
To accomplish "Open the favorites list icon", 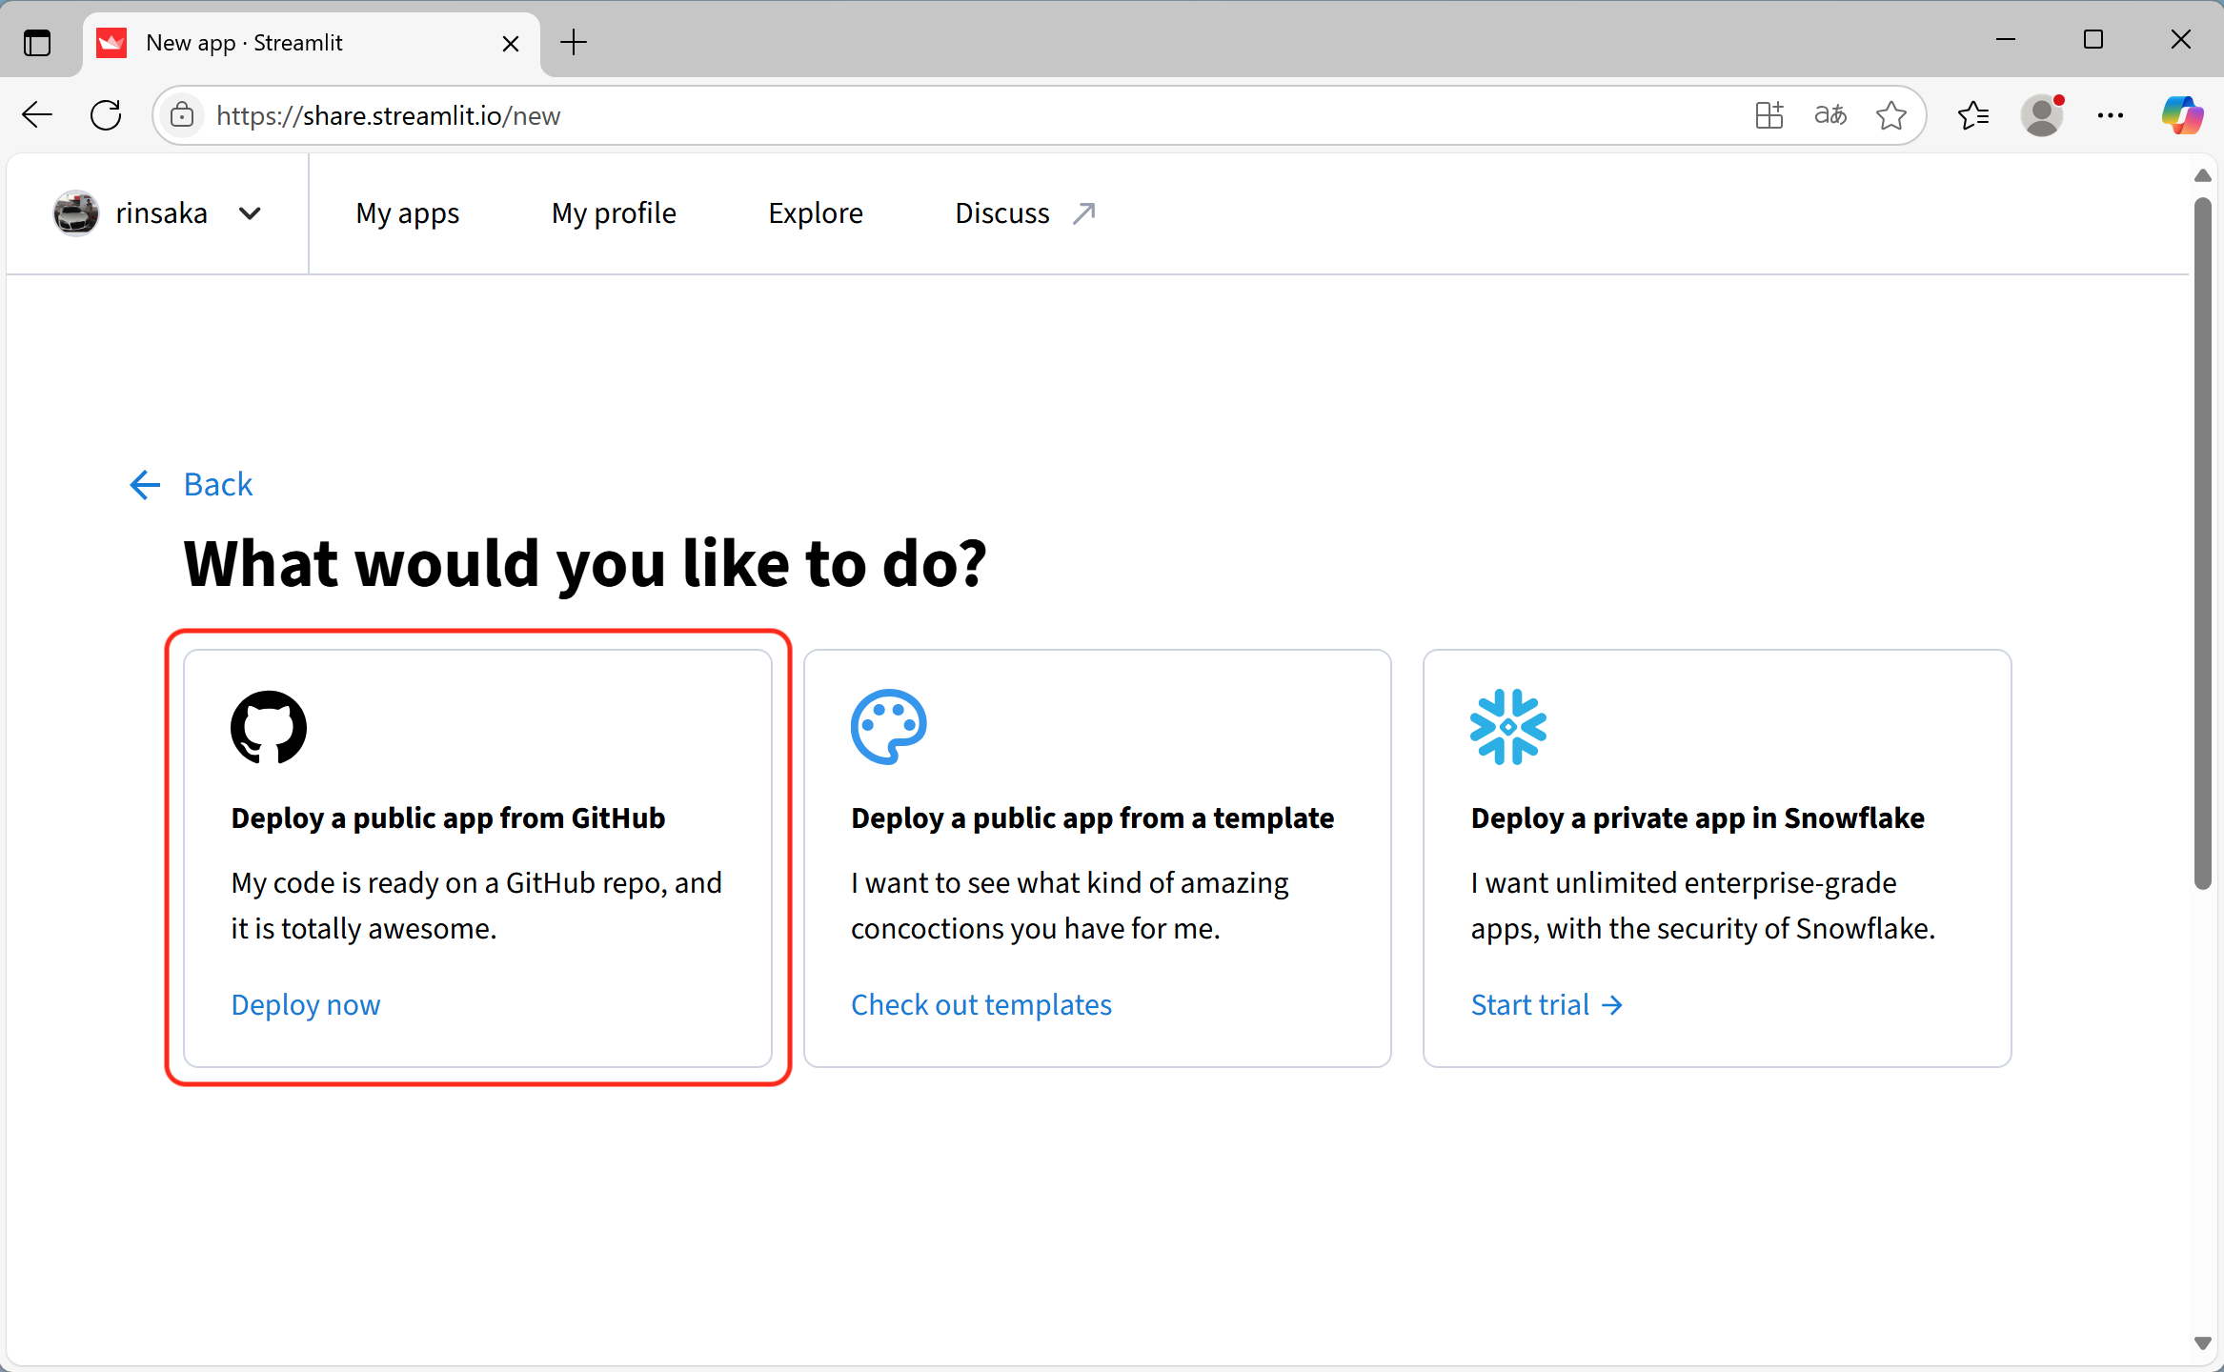I will 1973,115.
